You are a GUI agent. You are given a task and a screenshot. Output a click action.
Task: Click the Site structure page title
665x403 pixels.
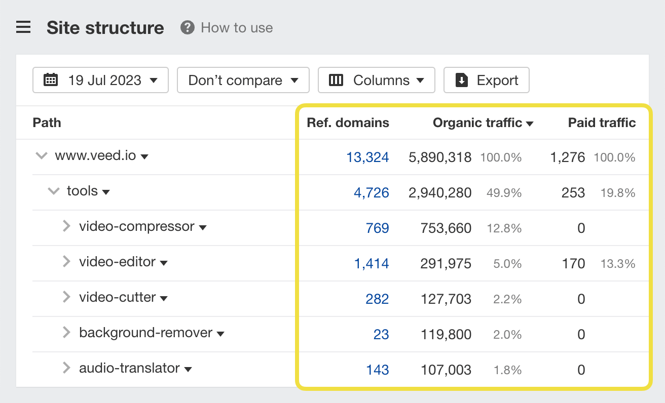(x=105, y=27)
